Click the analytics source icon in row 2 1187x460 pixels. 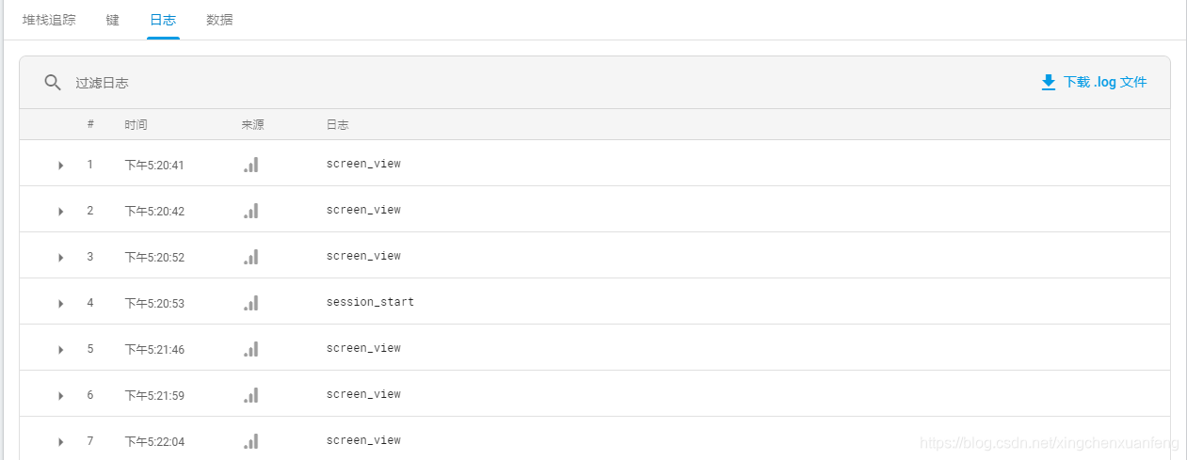pyautogui.click(x=251, y=211)
